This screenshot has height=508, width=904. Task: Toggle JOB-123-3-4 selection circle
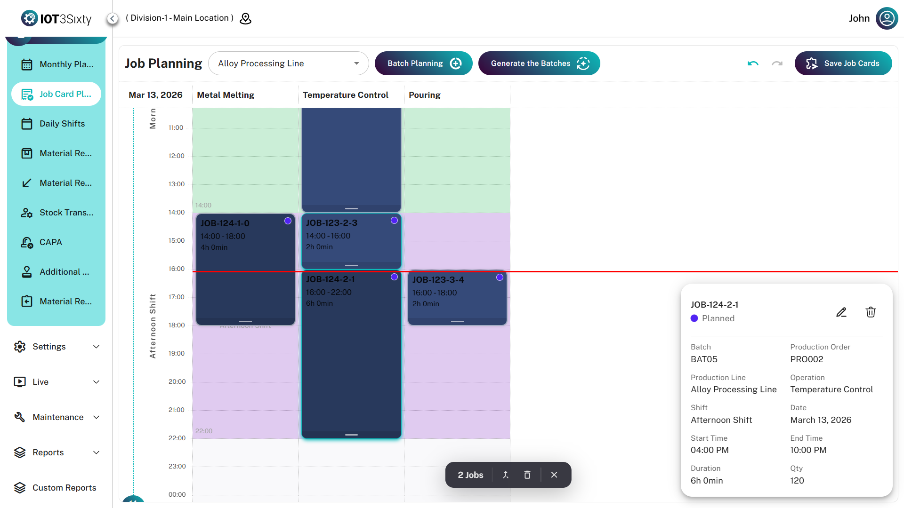click(500, 278)
